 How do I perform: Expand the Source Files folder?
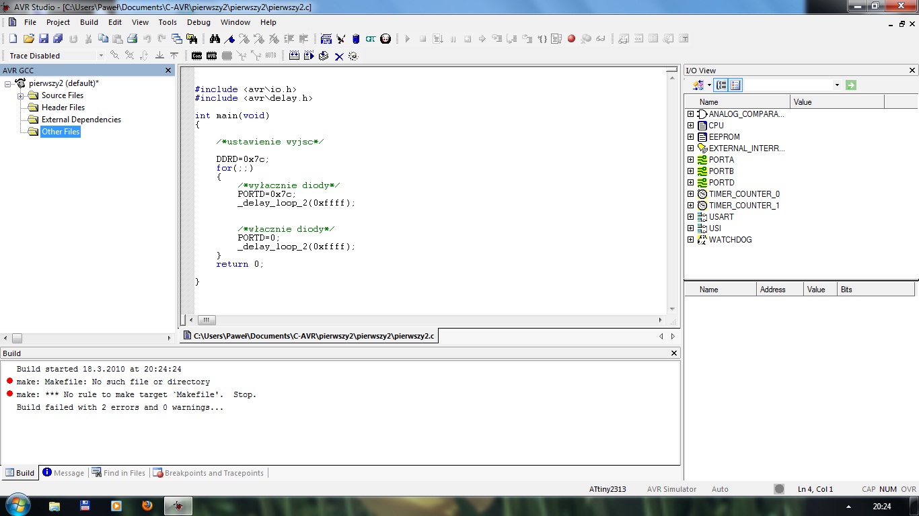click(x=21, y=95)
